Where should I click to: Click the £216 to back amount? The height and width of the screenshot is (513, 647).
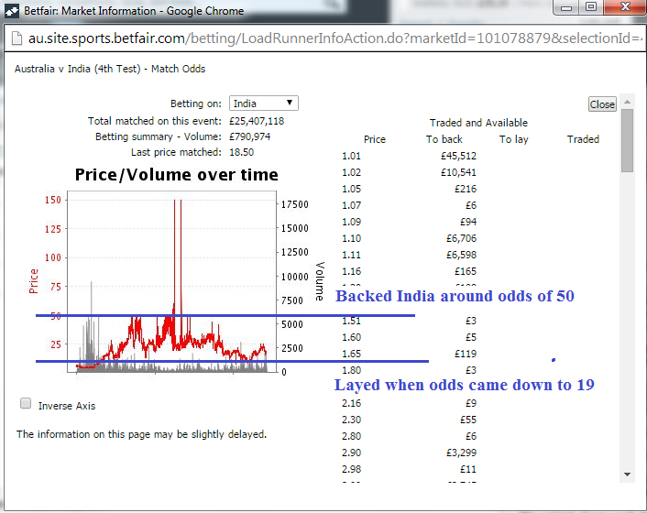(x=466, y=189)
